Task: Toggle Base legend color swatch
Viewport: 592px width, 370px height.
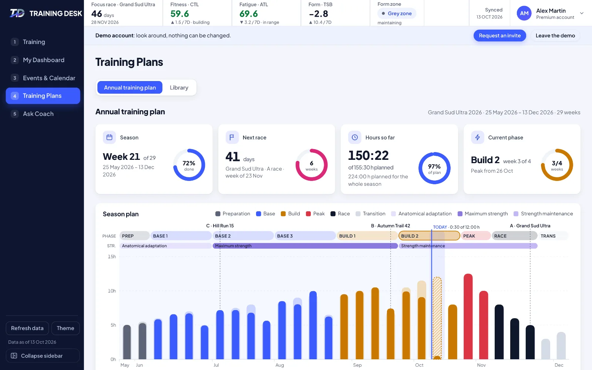Action: click(x=259, y=214)
